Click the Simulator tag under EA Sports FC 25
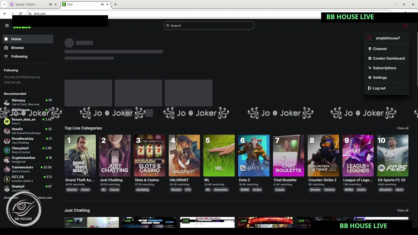 (386, 190)
